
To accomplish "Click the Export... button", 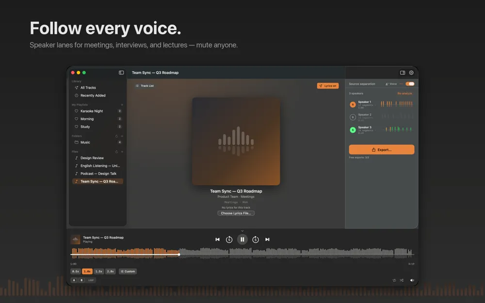I will (381, 150).
